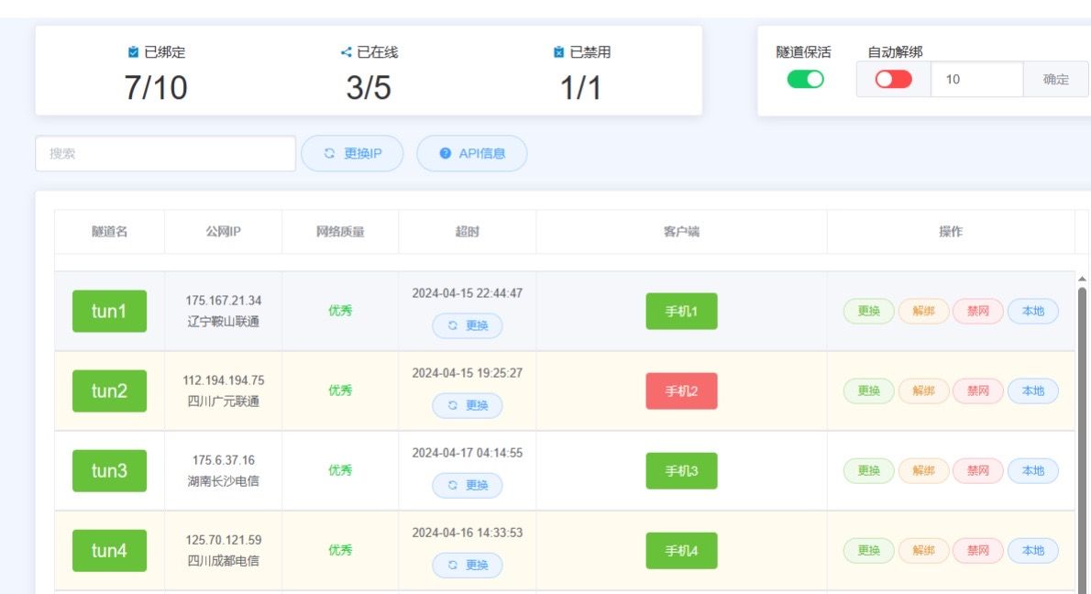The width and height of the screenshot is (1091, 594).
Task: Block network for tun2 via 禁网
Action: pyautogui.click(x=978, y=391)
